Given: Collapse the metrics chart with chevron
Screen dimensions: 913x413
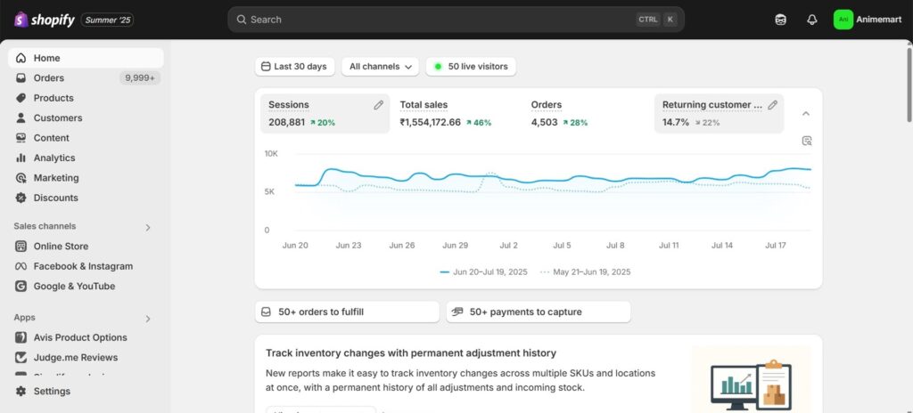Looking at the screenshot, I should click(806, 114).
